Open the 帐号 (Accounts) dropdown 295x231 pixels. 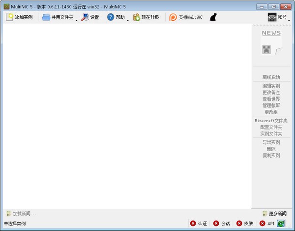(277, 17)
